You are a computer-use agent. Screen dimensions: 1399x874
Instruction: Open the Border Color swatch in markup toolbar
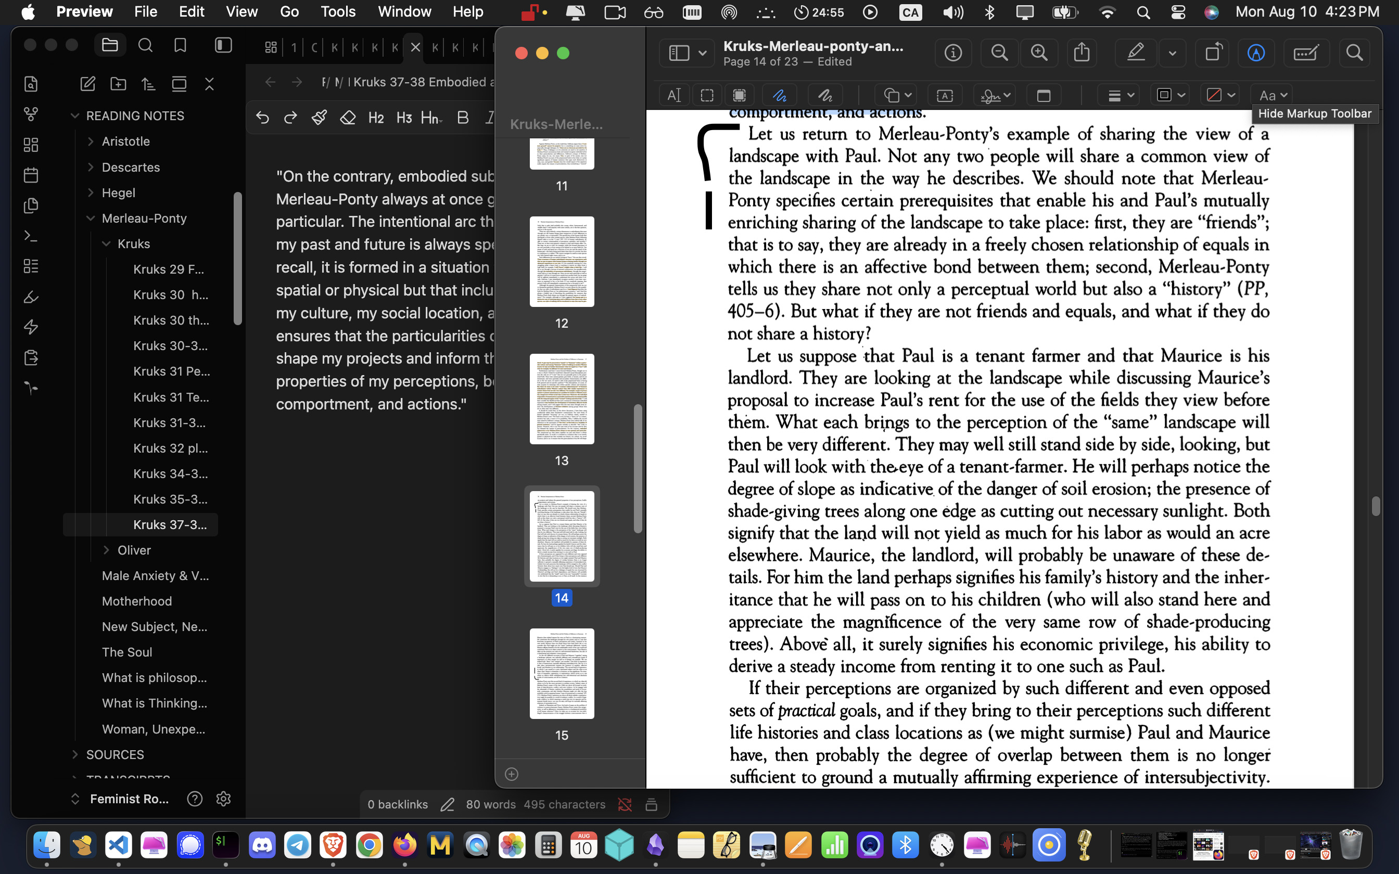[x=1171, y=95]
